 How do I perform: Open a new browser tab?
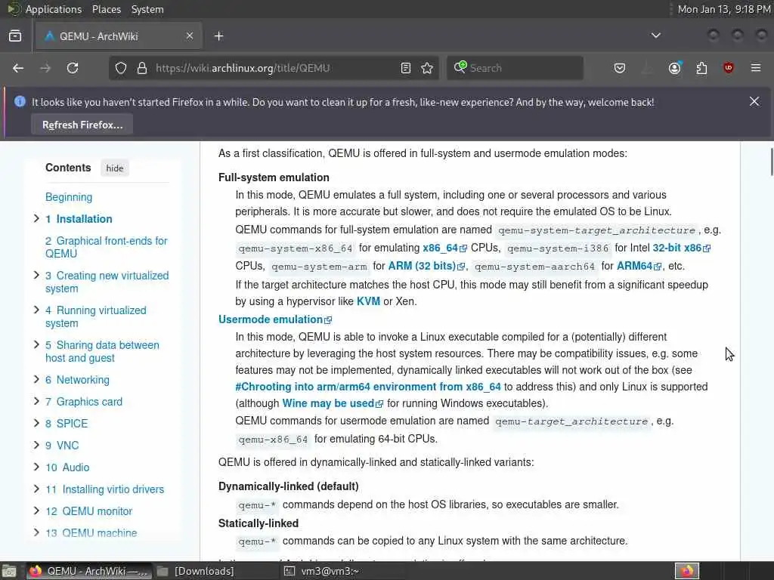(219, 36)
